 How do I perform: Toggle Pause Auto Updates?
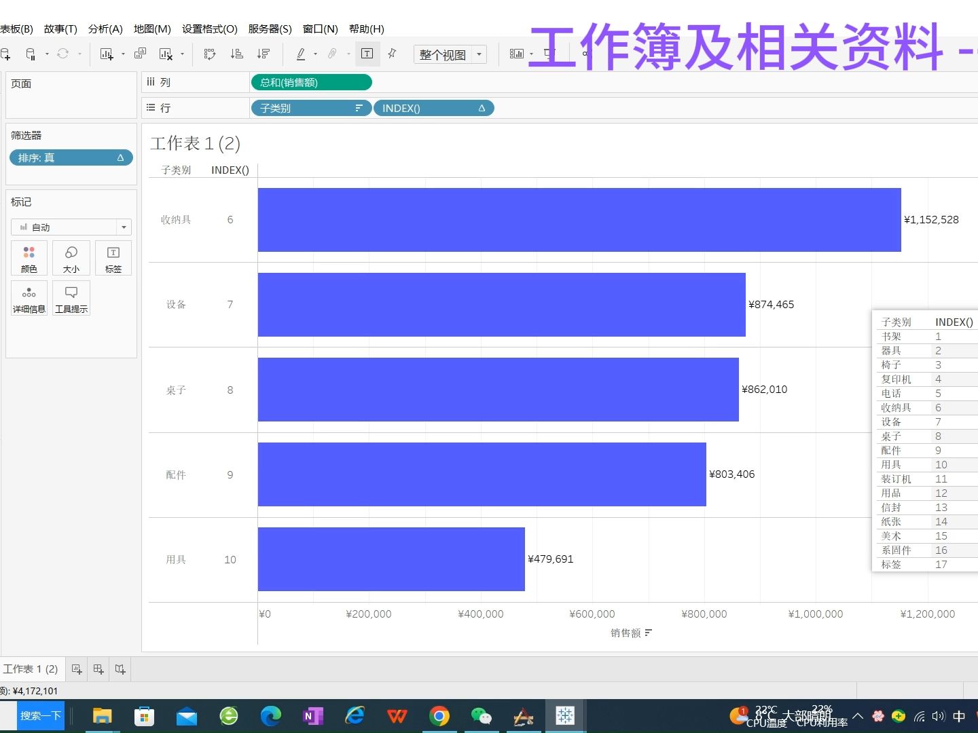click(x=31, y=54)
